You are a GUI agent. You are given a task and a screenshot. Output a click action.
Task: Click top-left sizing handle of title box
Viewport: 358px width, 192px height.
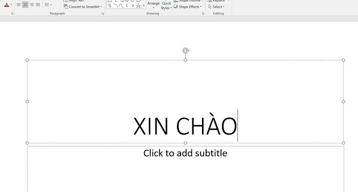(27, 60)
